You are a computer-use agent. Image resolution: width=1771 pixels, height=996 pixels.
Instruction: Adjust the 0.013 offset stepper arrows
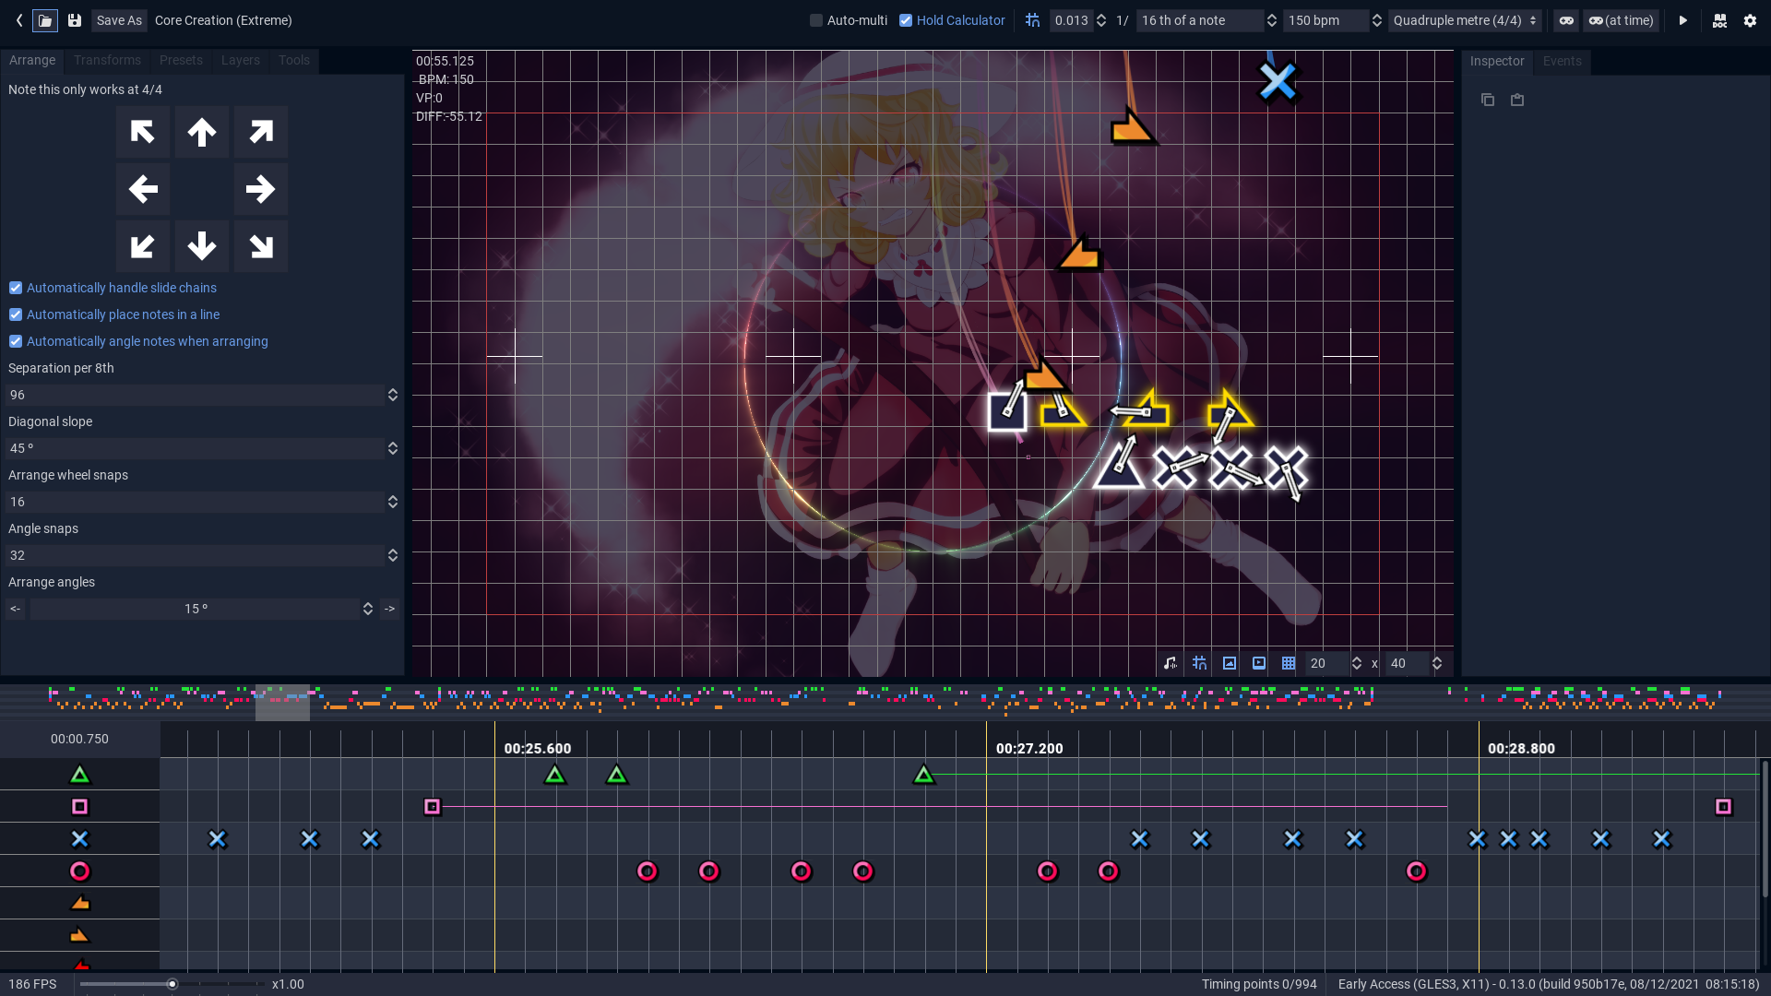tap(1101, 20)
